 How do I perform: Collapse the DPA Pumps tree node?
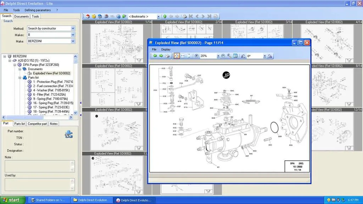tap(15, 65)
